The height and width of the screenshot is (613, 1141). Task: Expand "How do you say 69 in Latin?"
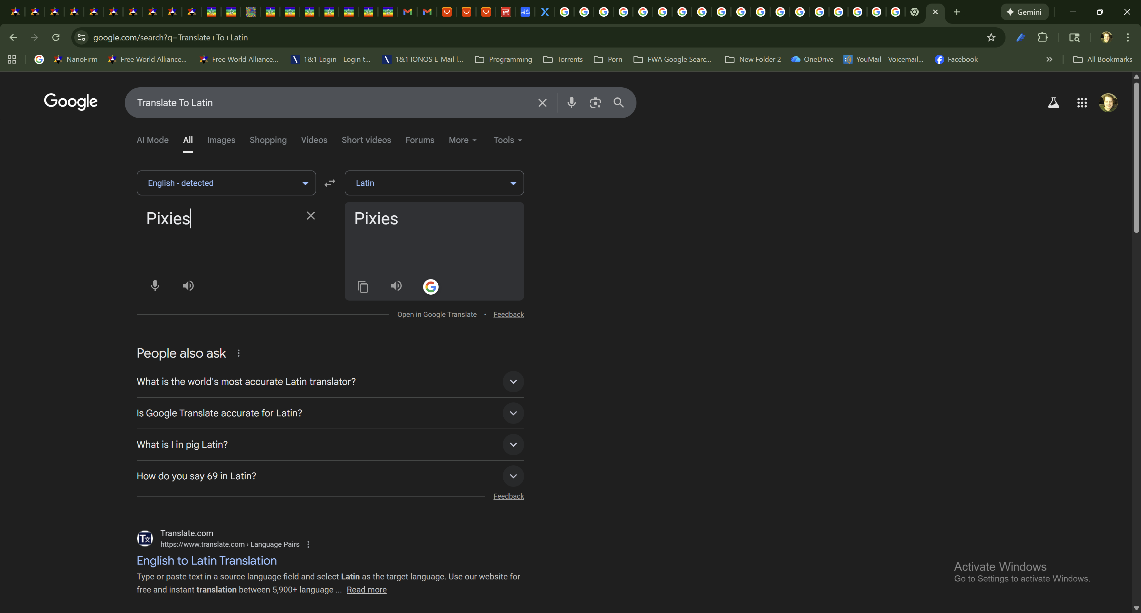pos(513,476)
